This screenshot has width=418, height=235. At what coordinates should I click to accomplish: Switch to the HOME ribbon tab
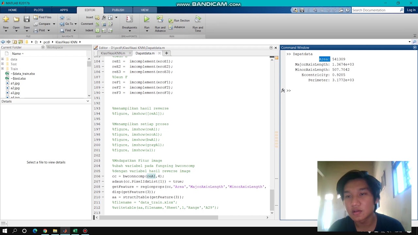[x=12, y=10]
